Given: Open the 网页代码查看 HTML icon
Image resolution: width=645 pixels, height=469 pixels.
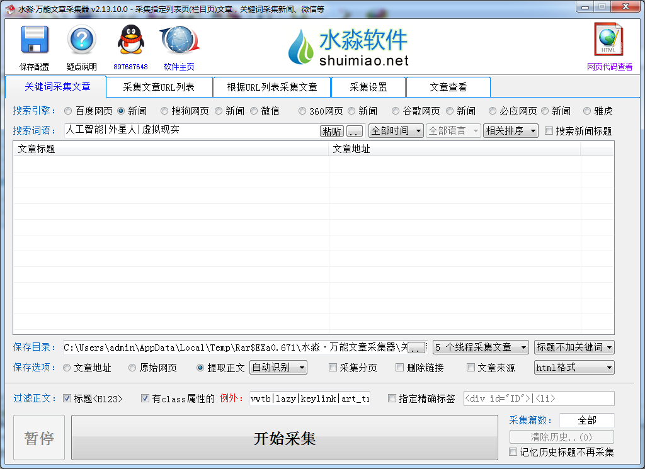Looking at the screenshot, I should click(x=609, y=40).
